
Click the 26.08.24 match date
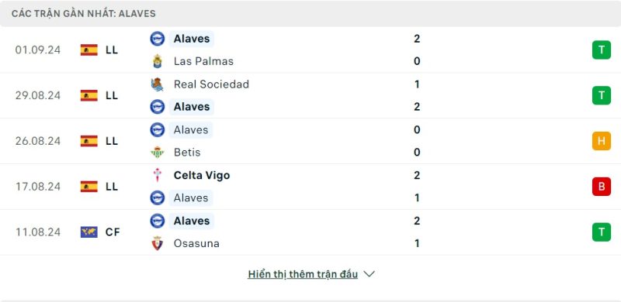[38, 141]
